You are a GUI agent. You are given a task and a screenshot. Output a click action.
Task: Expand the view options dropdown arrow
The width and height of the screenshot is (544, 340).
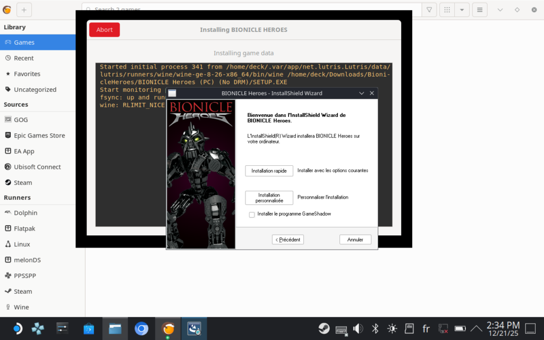tap(462, 10)
